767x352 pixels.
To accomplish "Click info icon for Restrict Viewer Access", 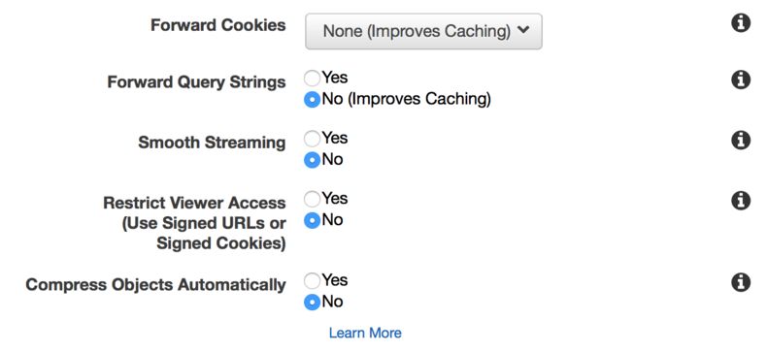I will 741,201.
